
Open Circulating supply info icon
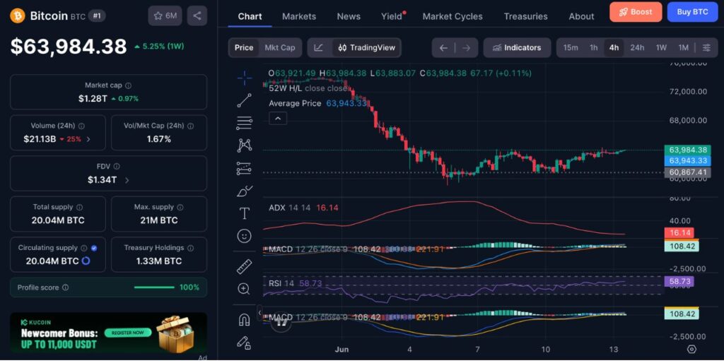pyautogui.click(x=84, y=248)
